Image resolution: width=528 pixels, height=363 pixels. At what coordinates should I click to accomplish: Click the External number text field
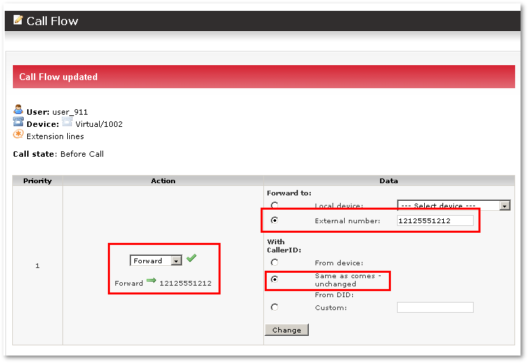(435, 221)
